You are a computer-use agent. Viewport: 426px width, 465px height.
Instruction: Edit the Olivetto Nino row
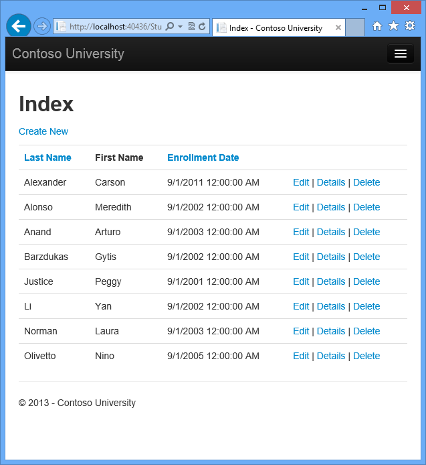point(301,356)
